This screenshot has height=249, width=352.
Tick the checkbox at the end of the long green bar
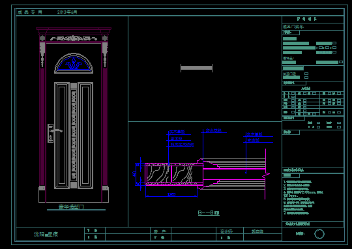[x=341, y=62]
